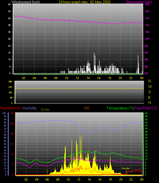The height and width of the screenshot is (183, 159).
Task: Click the '50' windspeed scale value
Action: point(9,4)
